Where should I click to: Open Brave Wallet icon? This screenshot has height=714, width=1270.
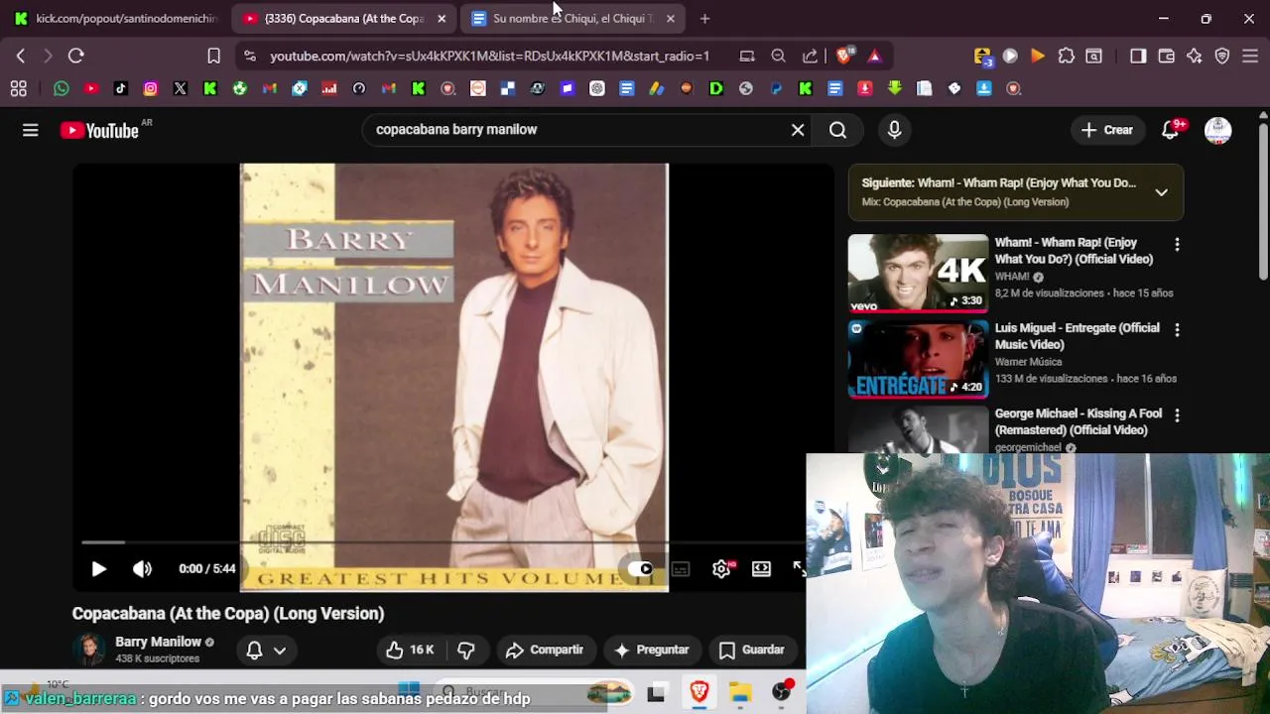click(x=1166, y=56)
